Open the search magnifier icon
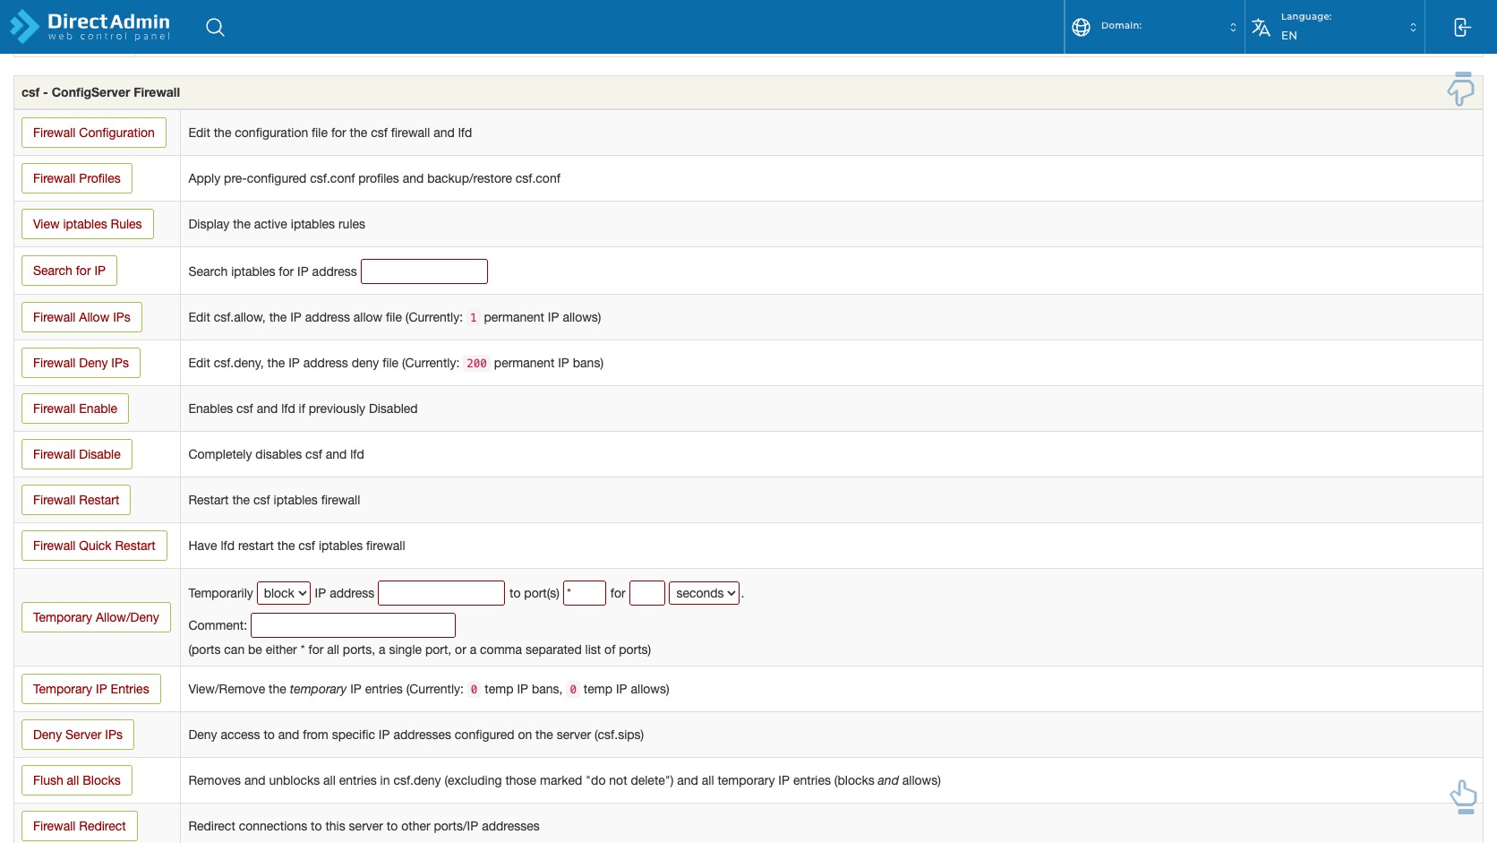The height and width of the screenshot is (843, 1497). point(215,27)
